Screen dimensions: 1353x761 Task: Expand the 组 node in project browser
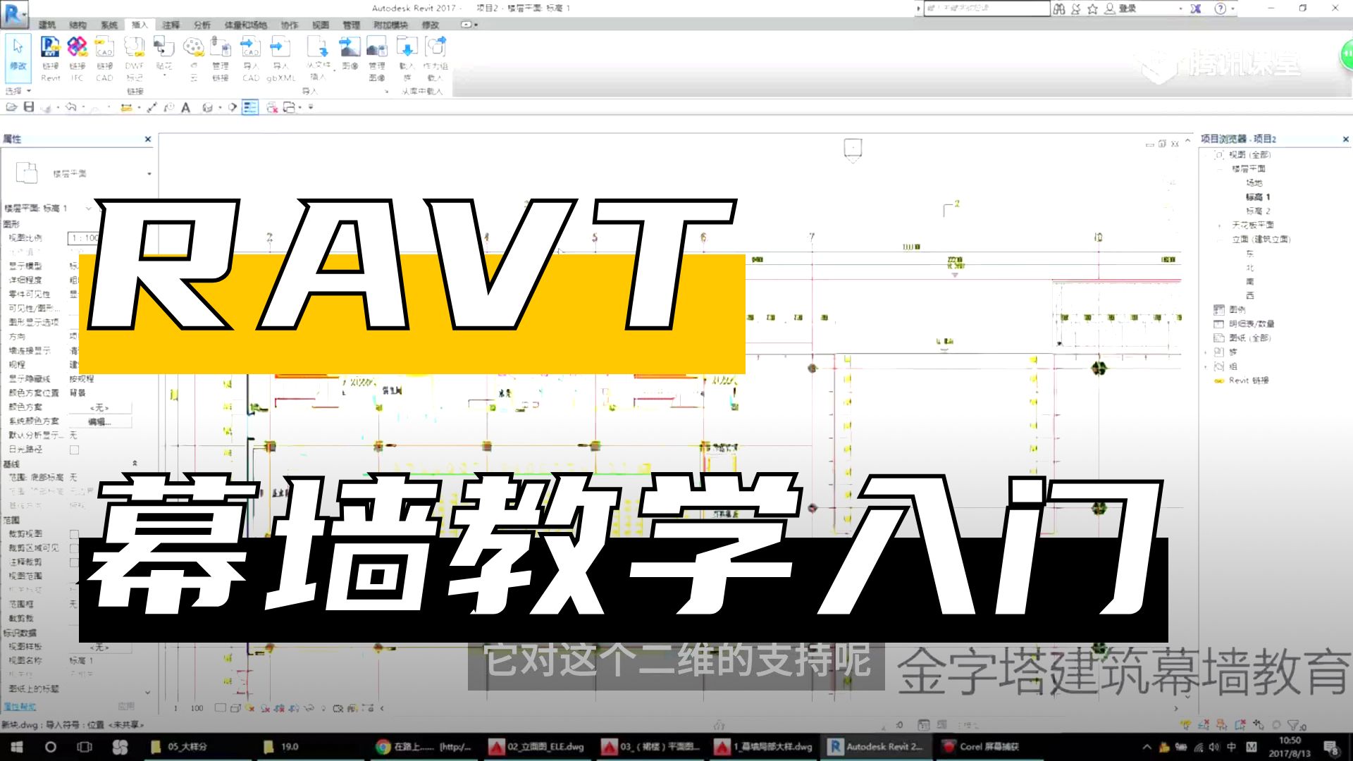point(1206,366)
